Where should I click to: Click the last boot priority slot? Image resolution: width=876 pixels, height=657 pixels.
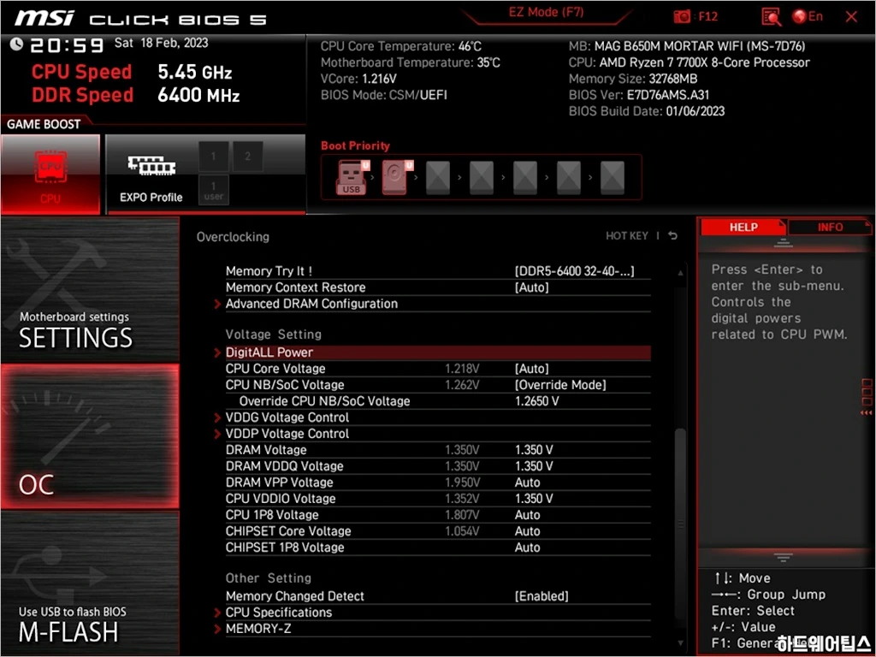613,178
